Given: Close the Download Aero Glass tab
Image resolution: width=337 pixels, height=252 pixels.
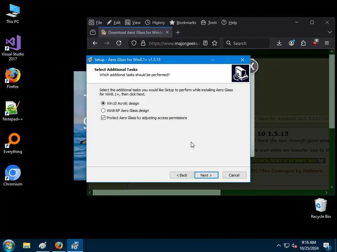Looking at the screenshot, I should coord(167,32).
